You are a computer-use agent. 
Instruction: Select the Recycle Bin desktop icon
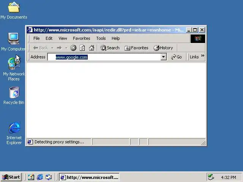tap(14, 96)
